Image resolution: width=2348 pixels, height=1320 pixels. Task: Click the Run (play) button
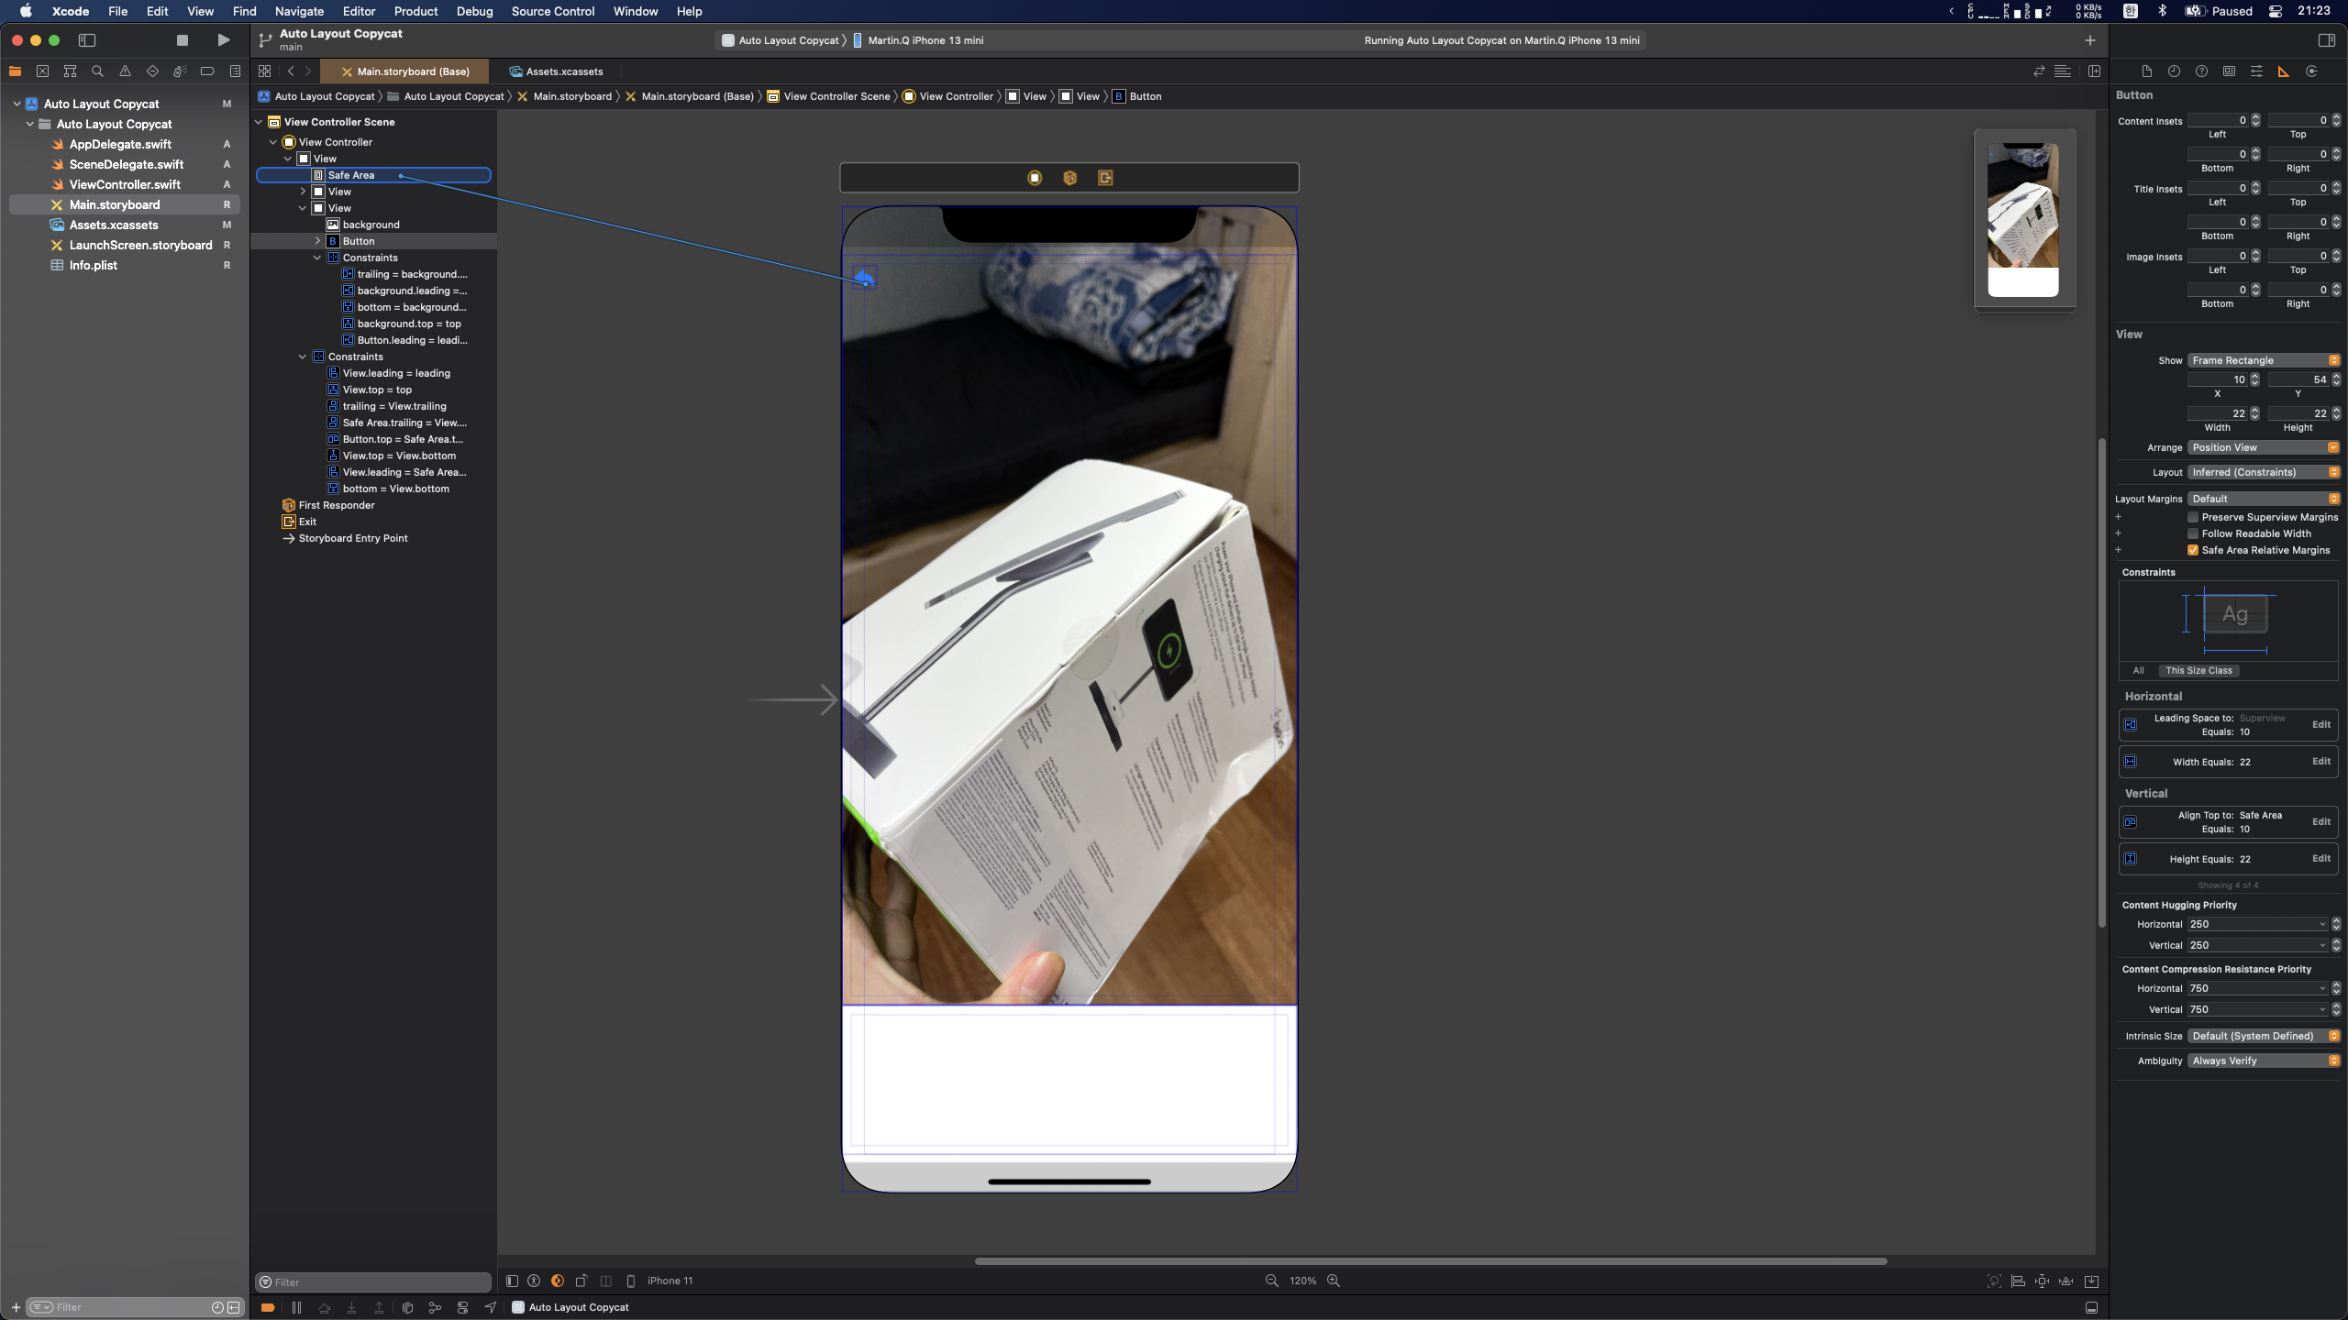tap(223, 40)
